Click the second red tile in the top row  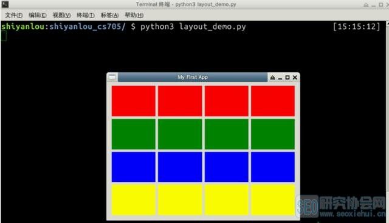tap(180, 101)
